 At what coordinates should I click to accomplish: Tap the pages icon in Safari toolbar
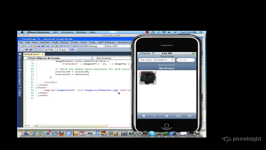pyautogui.click(x=190, y=116)
